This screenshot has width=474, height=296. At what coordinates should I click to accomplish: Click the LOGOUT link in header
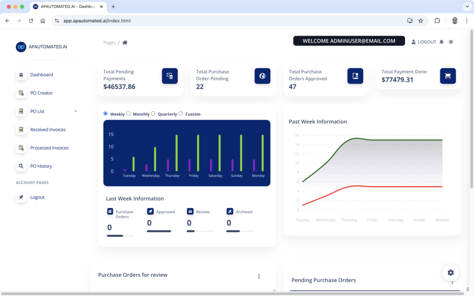pos(424,42)
